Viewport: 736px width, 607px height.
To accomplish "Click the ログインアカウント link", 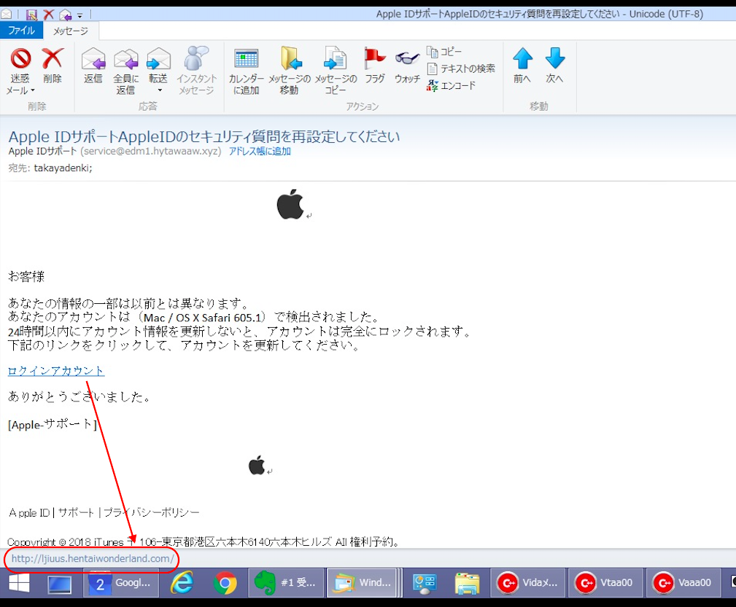I will (x=56, y=371).
